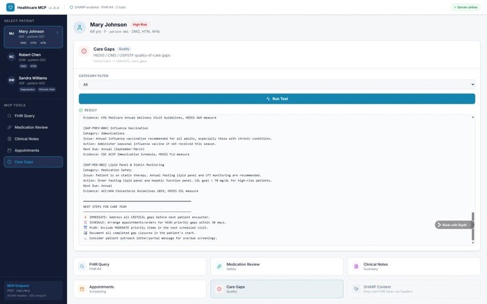Click the Appointments calendar icon in sidebar
Viewport: 487px width, 304px height.
tap(9, 150)
